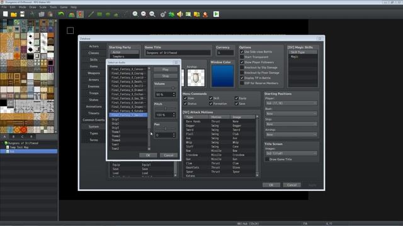Open the Mode menu
Viewport: 403px width, 226px height.
click(23, 7)
